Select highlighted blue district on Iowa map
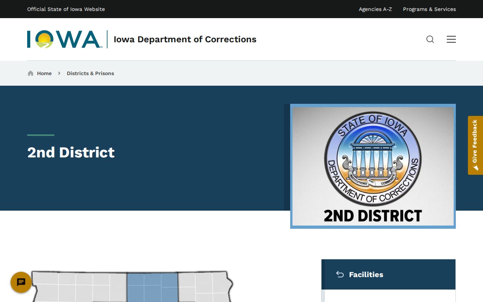Screen dimensions: 483x302 pyautogui.click(x=152, y=287)
